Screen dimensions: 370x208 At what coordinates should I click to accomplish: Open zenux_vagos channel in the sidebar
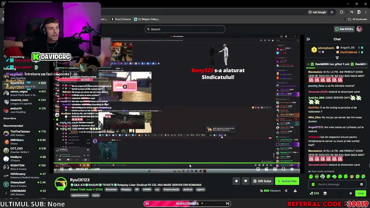coord(25,93)
